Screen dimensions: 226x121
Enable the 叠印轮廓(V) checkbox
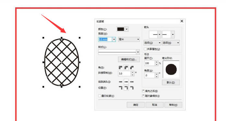click(100, 96)
